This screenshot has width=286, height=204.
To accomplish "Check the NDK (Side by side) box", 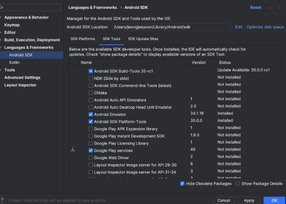I will [91, 78].
